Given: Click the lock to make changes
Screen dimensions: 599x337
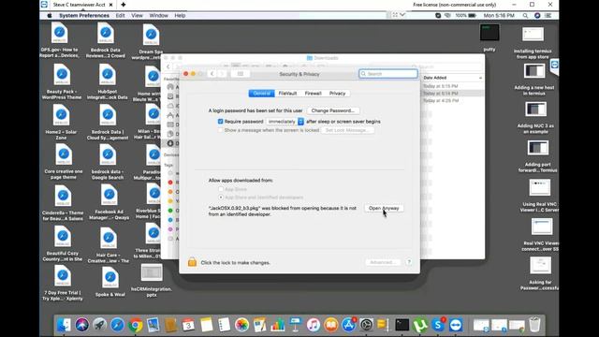Looking at the screenshot, I should tap(192, 262).
